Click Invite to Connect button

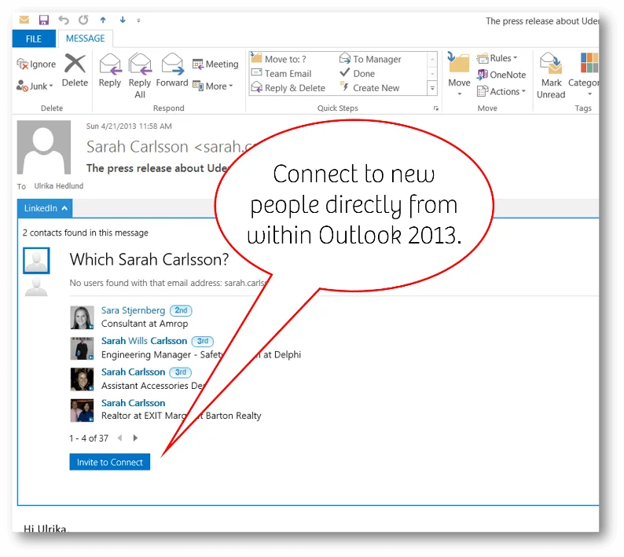pos(110,462)
